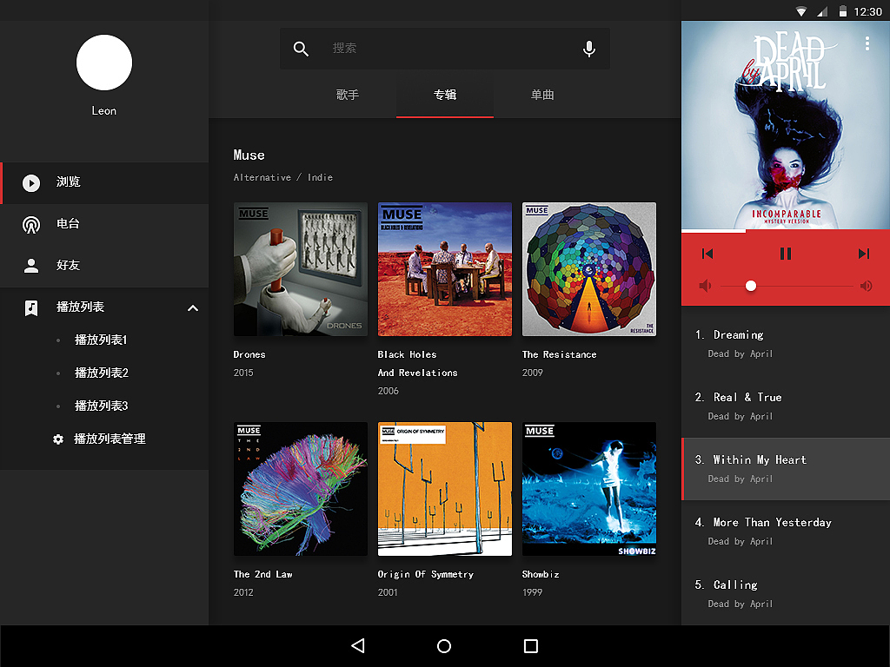The height and width of the screenshot is (667, 890).
Task: Tap the Android back button
Action: click(x=357, y=645)
